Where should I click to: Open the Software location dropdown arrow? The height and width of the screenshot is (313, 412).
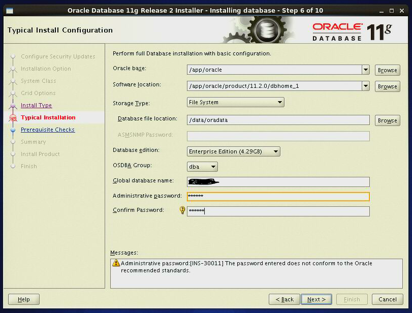365,86
